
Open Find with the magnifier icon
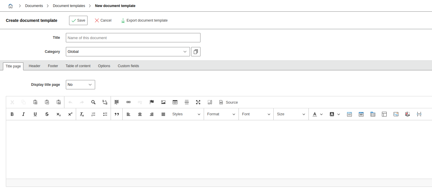coord(93,102)
